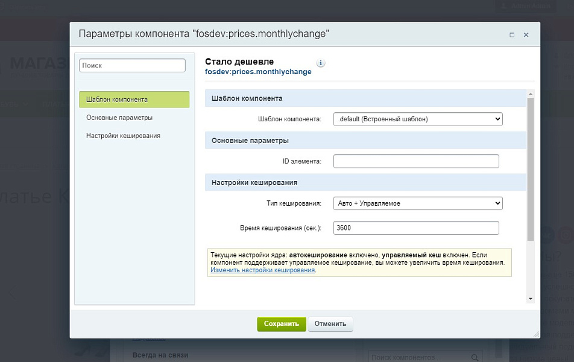Click the Сохранить button
The width and height of the screenshot is (574, 362).
click(282, 324)
